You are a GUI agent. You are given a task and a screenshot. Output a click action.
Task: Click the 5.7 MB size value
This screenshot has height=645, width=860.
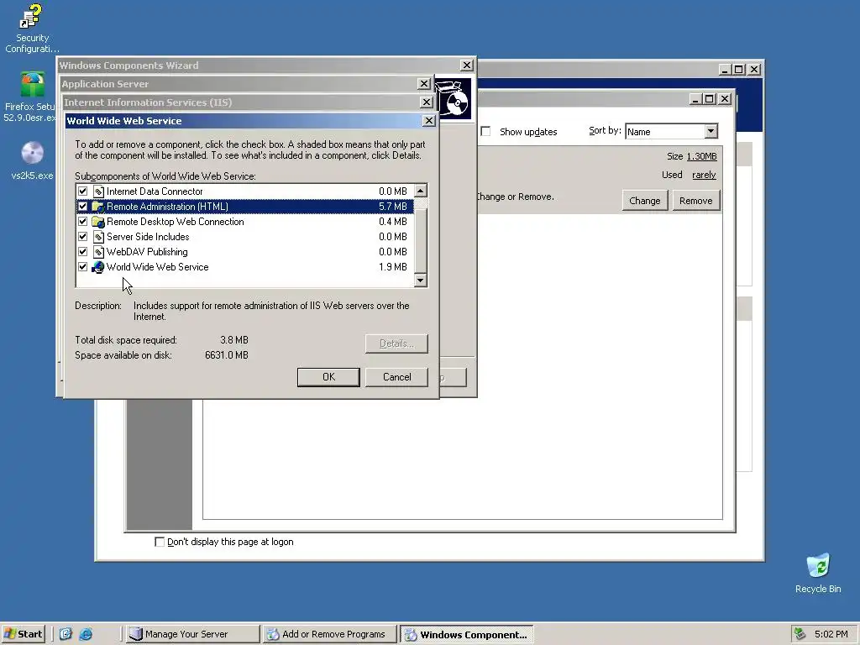click(x=393, y=207)
